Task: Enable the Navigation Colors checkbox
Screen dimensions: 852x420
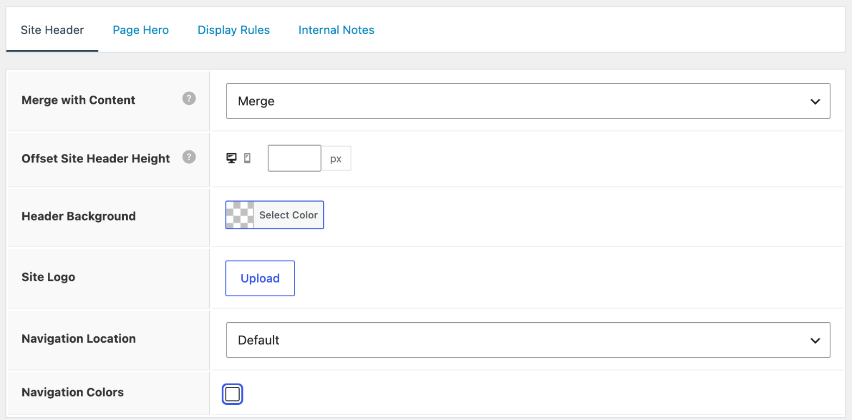Action: 233,394
